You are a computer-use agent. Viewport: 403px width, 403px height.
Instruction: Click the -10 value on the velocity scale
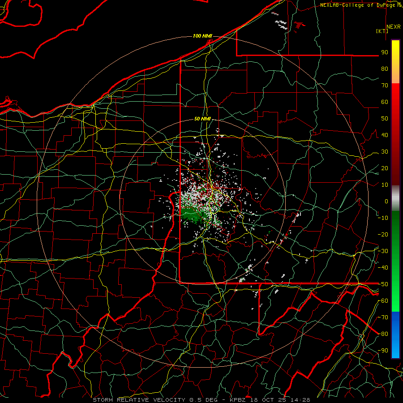(383, 218)
